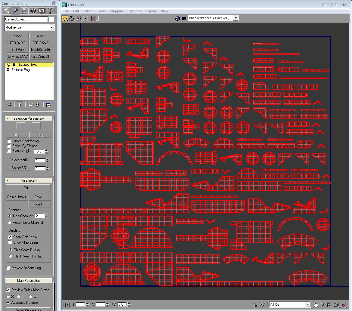The image size is (352, 311).
Task: Select the Move tool in Edit UVWs toolbar
Action: point(65,18)
